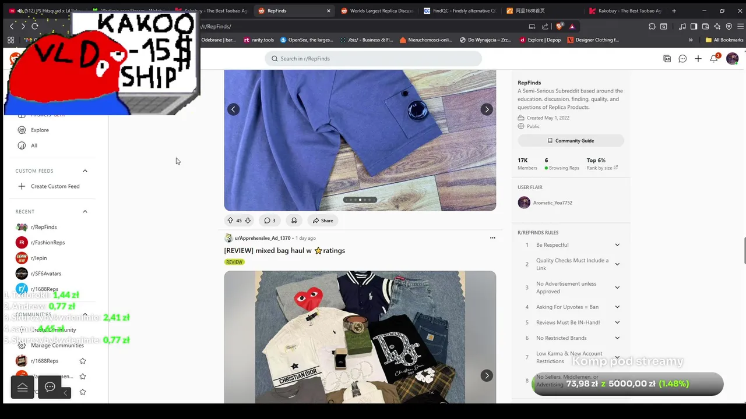This screenshot has width=746, height=419.
Task: Open u/Apprehensive_Ad_1370 profile
Action: click(x=262, y=238)
